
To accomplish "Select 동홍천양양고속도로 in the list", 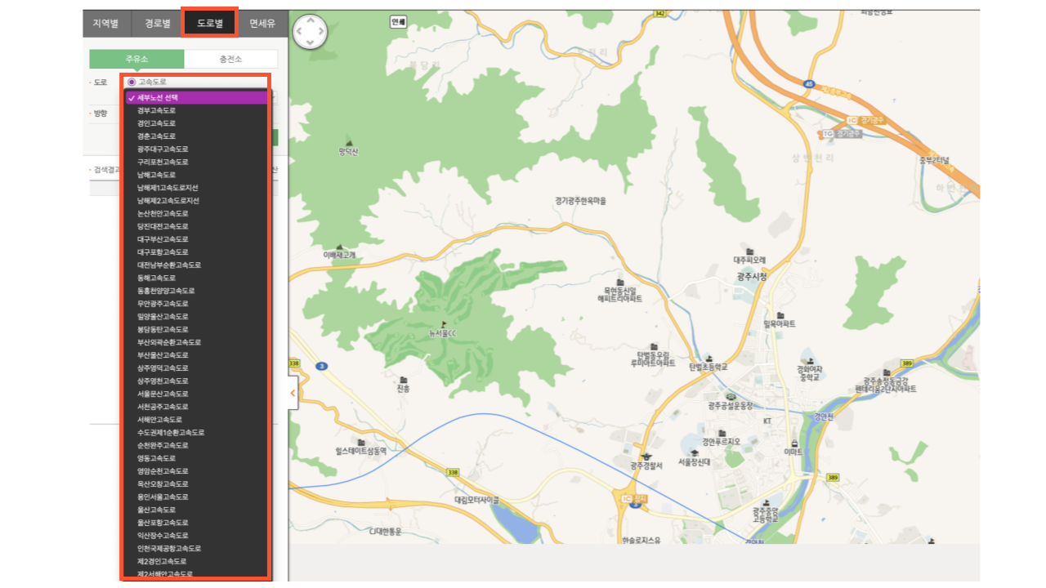I will point(196,291).
